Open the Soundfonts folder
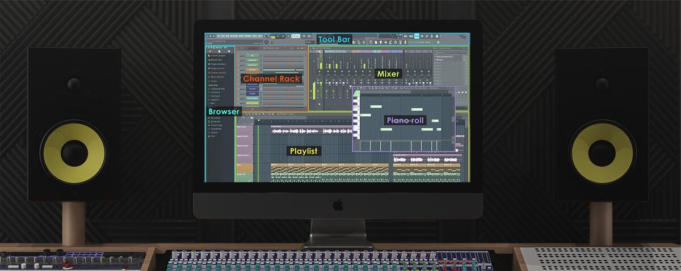The image size is (681, 271). (x=215, y=129)
